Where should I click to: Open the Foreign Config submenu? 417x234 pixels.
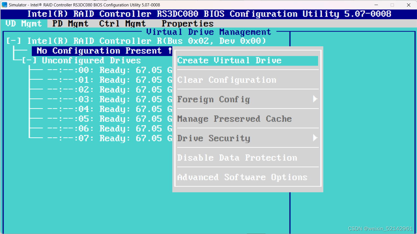248,99
